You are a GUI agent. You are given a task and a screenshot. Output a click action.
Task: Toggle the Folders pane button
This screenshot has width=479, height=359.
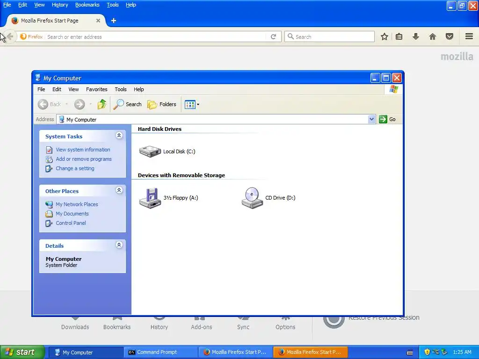[x=161, y=104]
